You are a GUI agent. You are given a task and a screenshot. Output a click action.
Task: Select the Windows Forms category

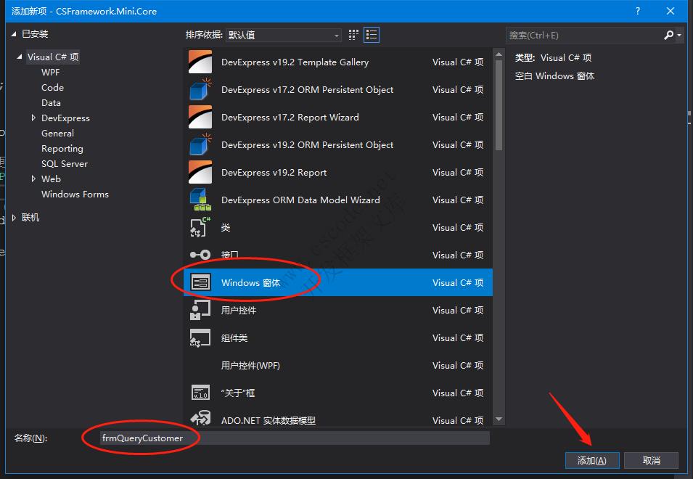(x=75, y=194)
